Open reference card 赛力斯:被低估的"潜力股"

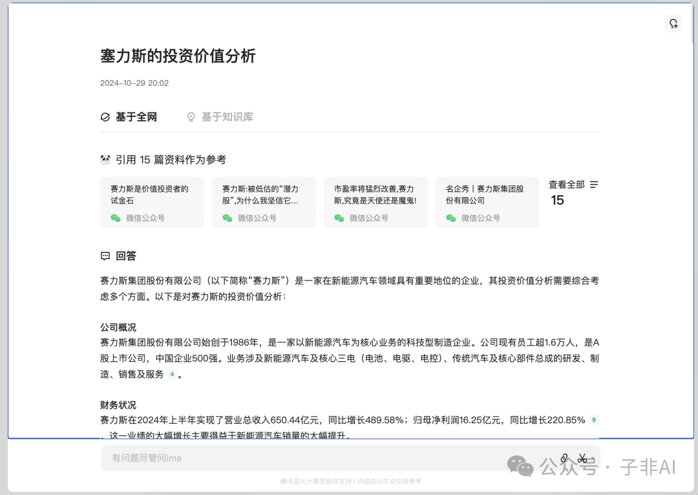point(264,202)
